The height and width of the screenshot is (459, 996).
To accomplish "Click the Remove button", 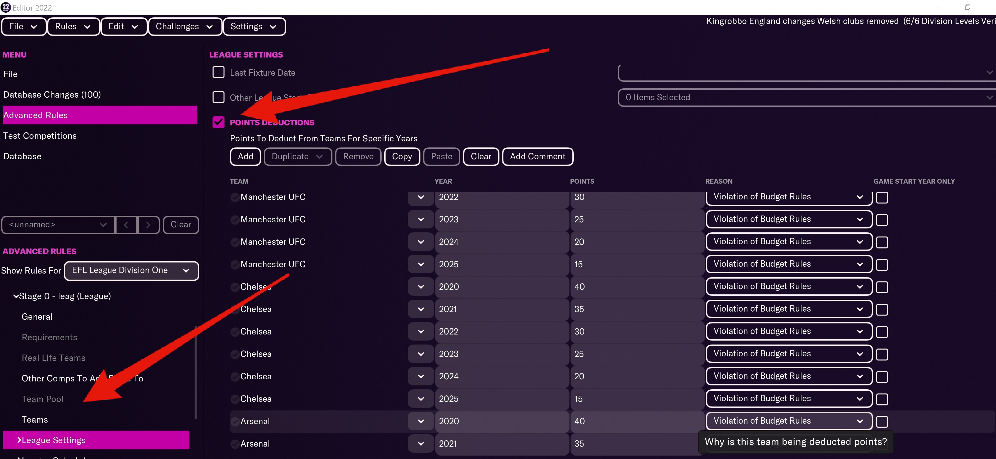I will click(x=358, y=157).
